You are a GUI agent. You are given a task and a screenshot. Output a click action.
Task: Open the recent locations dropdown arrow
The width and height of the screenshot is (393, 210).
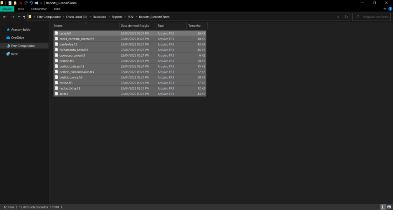click(x=19, y=17)
